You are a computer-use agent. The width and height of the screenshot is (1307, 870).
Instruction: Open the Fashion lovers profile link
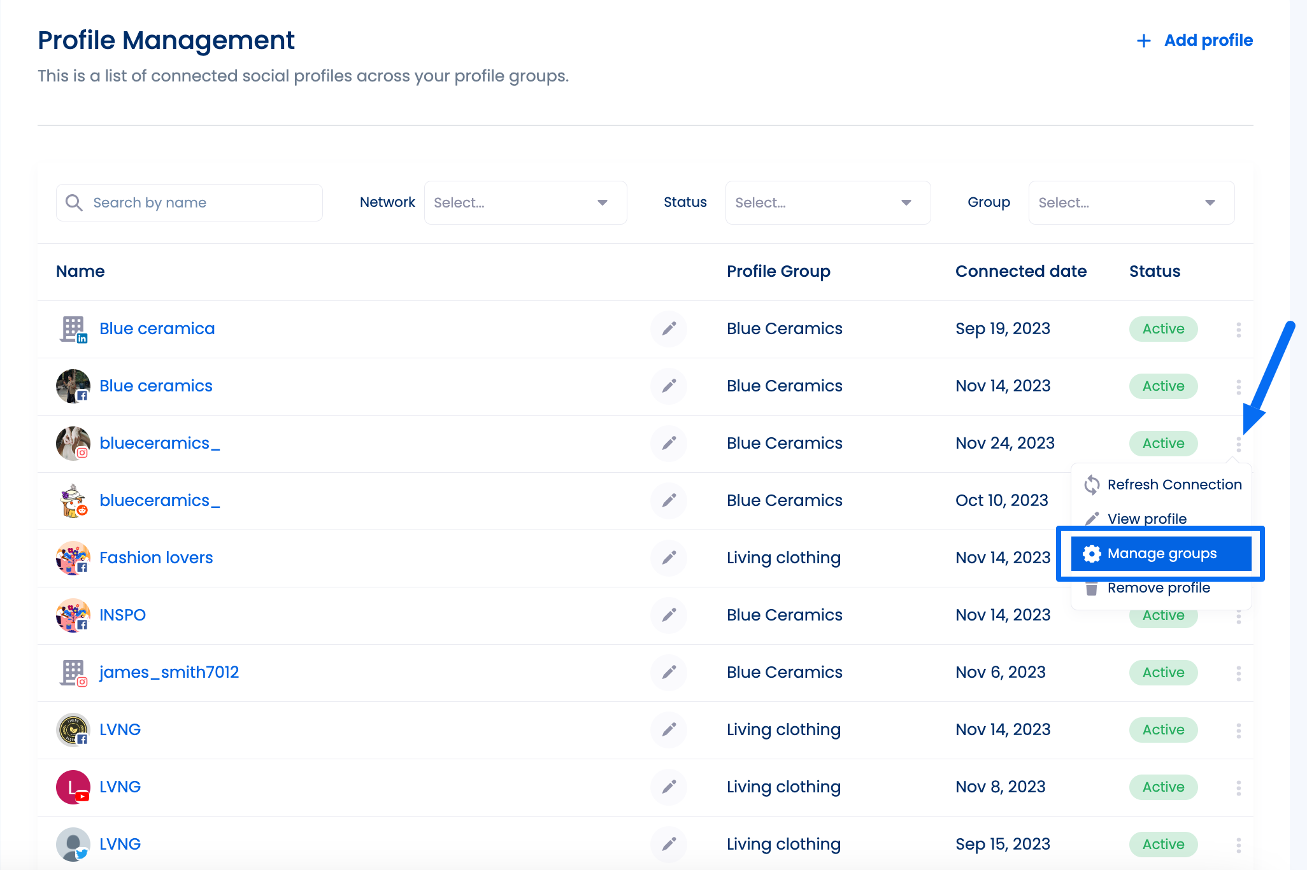pyautogui.click(x=156, y=558)
